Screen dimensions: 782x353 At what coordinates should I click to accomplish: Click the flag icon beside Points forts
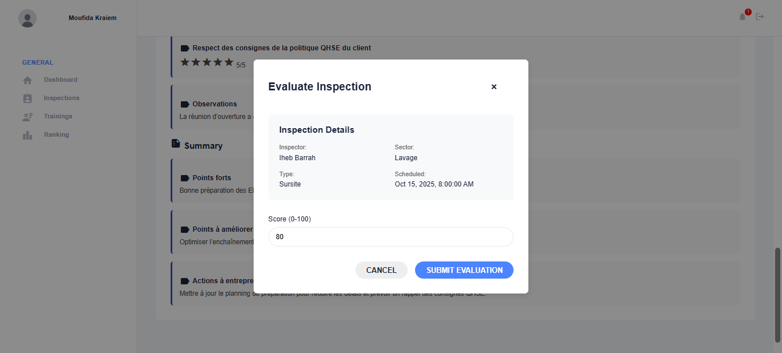[x=184, y=177]
